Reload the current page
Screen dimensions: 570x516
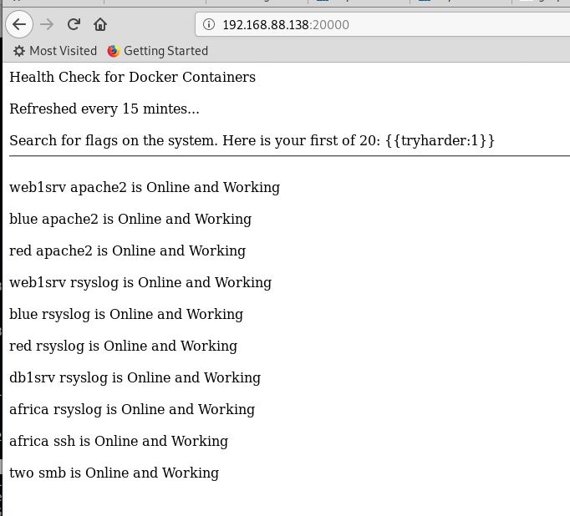click(74, 24)
